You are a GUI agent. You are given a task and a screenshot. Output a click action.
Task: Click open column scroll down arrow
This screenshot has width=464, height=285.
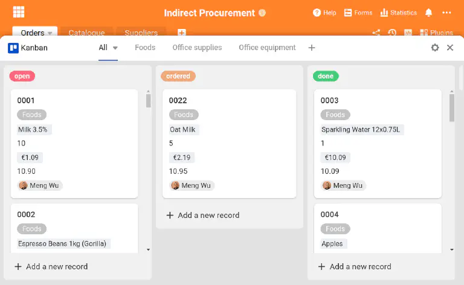[x=148, y=250]
